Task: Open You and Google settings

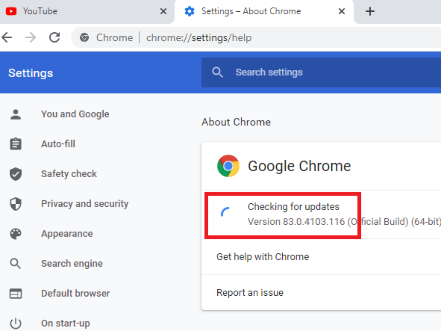Action: pos(75,114)
